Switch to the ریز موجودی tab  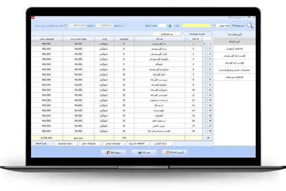click(x=167, y=34)
